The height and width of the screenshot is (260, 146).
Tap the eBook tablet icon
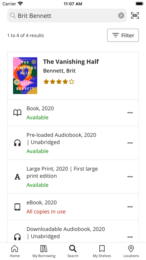(x=18, y=207)
